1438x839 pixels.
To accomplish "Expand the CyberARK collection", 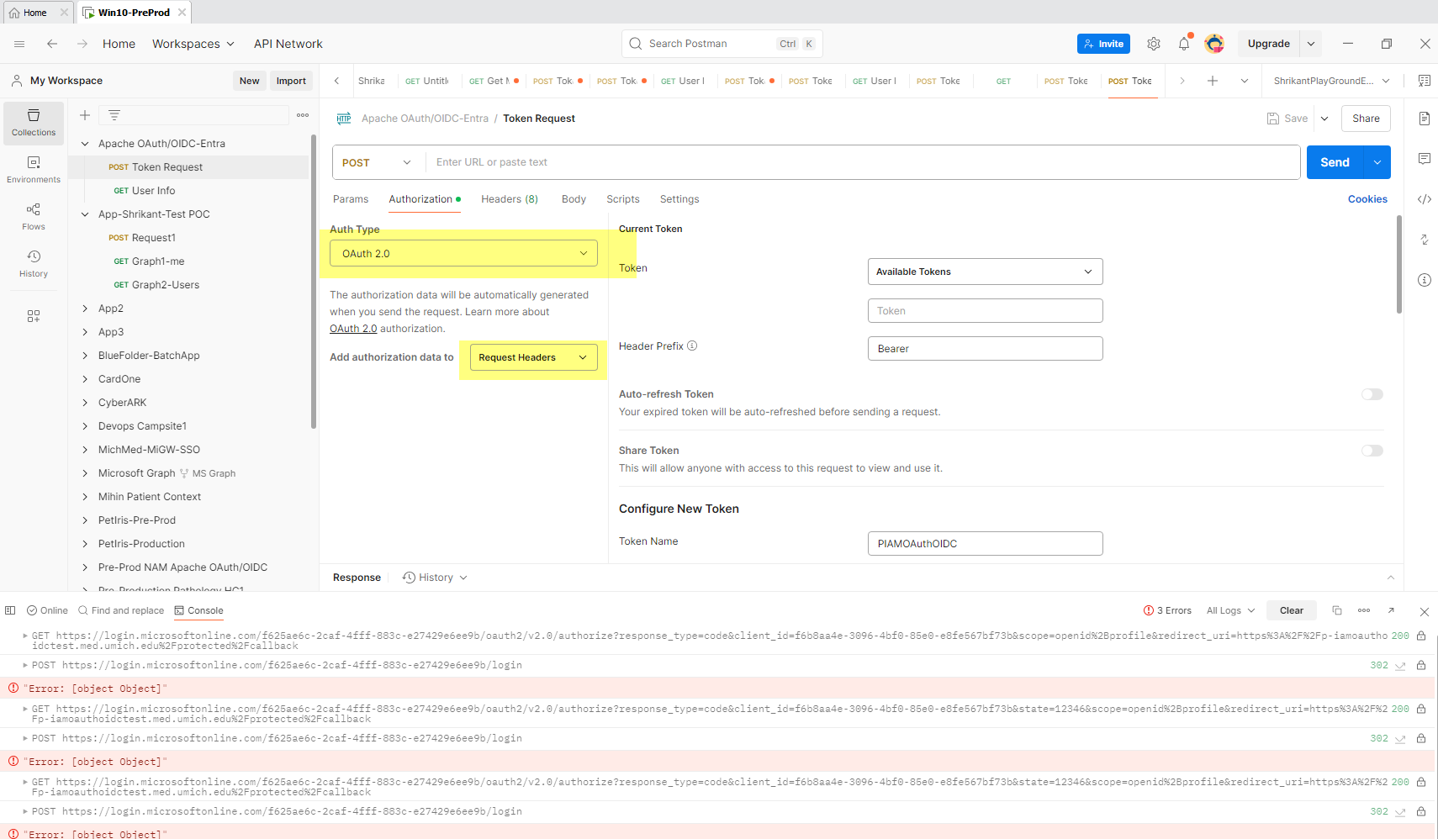I will pyautogui.click(x=85, y=403).
